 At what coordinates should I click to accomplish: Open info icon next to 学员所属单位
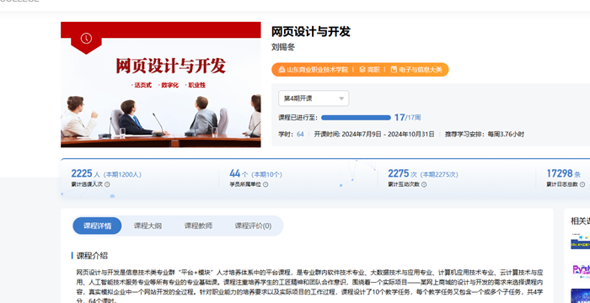(x=265, y=184)
